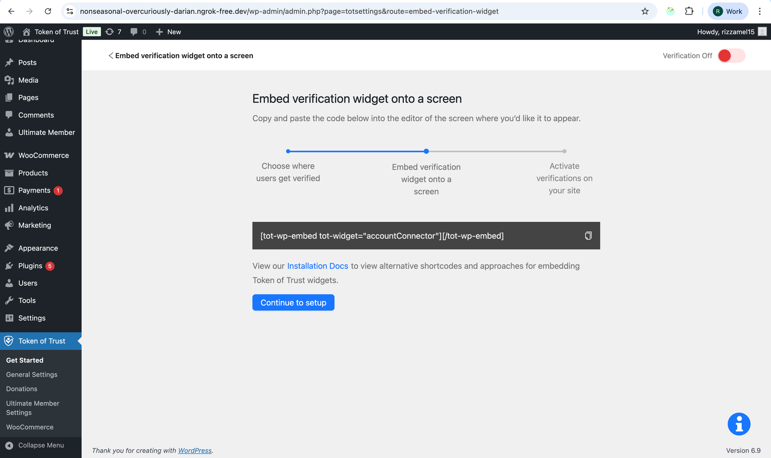Image resolution: width=771 pixels, height=458 pixels.
Task: Click the WordPress footer link
Action: pos(195,450)
